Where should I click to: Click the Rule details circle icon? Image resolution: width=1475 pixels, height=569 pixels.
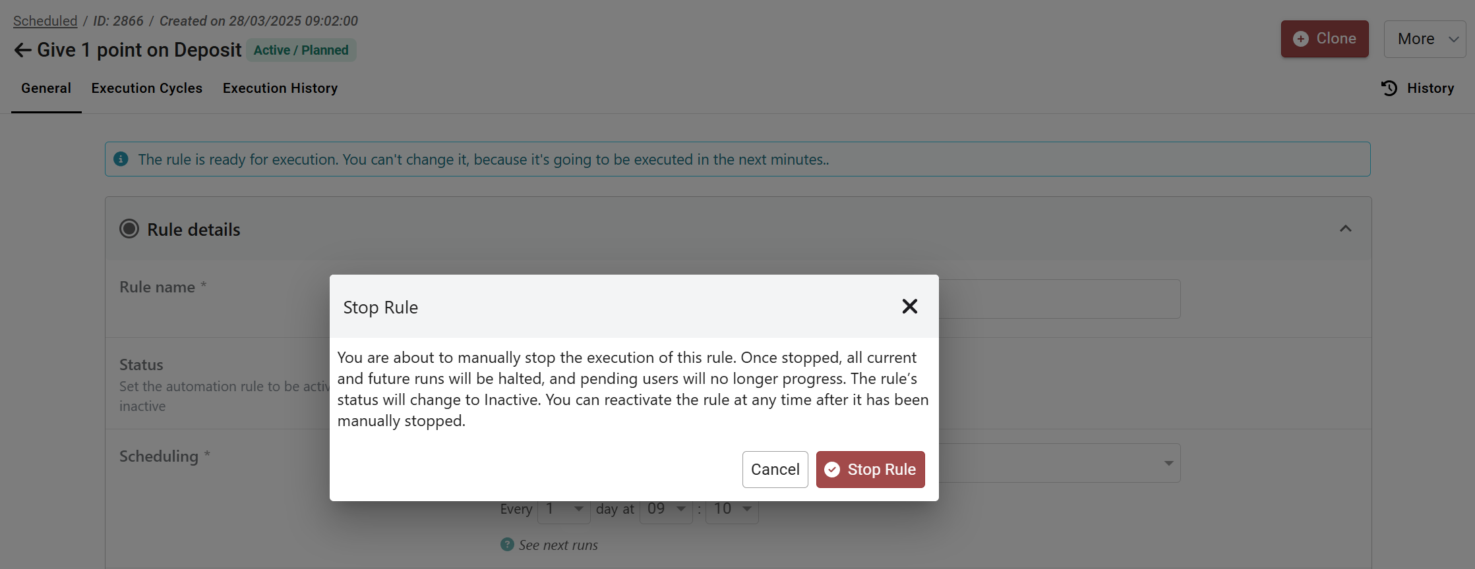click(x=129, y=229)
